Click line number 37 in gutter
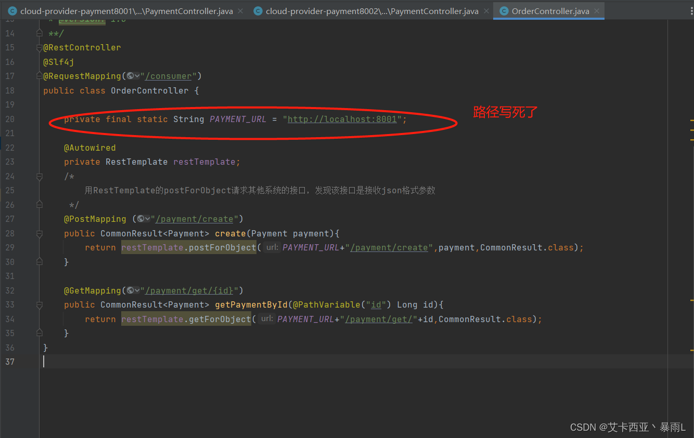 pos(10,362)
